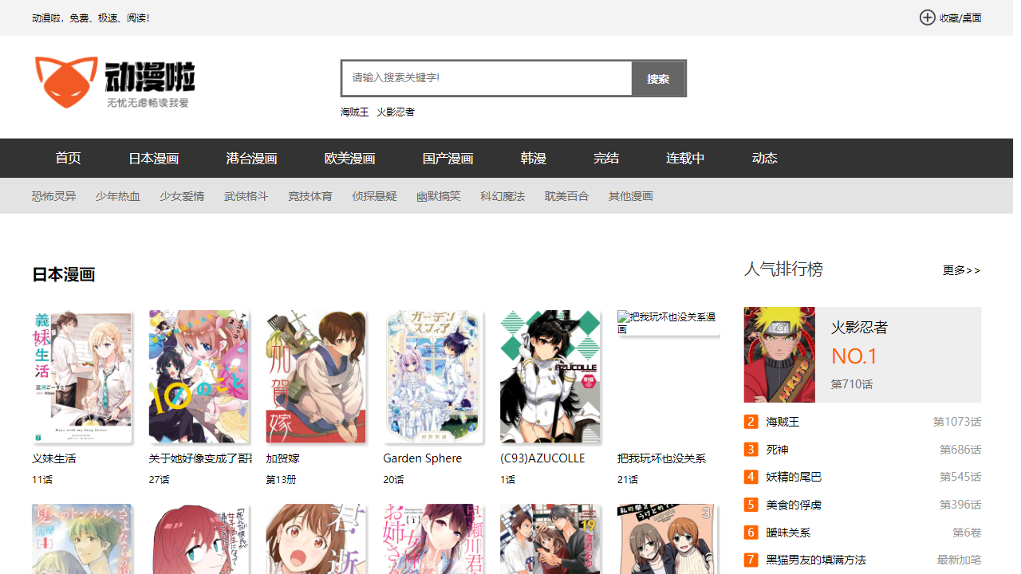Select the 科幻魔法 genre
The width and height of the screenshot is (1021, 574).
tap(503, 196)
